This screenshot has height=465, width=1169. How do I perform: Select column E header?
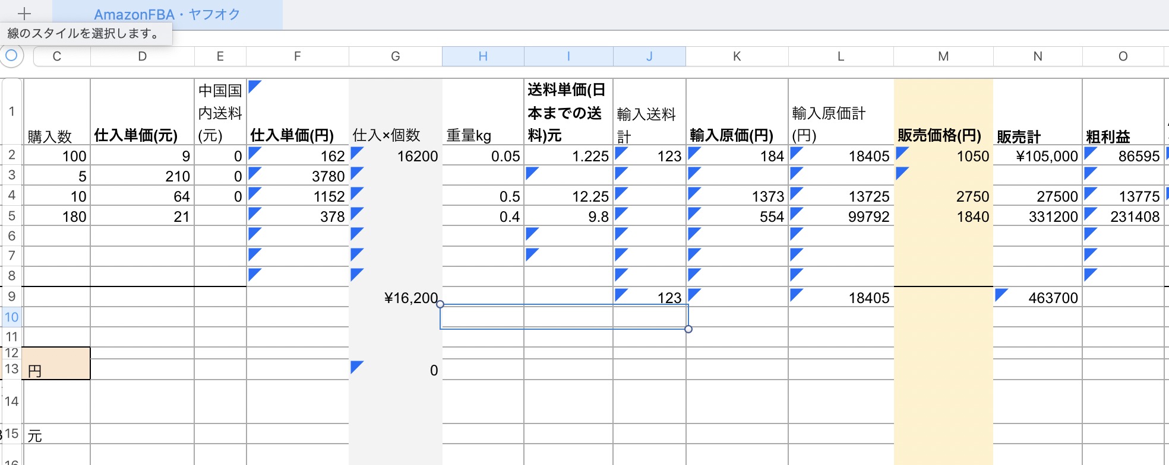tap(220, 56)
